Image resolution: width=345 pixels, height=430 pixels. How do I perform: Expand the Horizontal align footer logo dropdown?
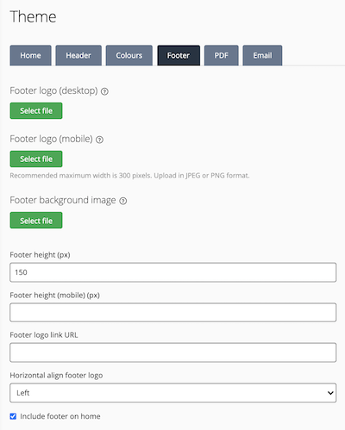[x=172, y=393]
